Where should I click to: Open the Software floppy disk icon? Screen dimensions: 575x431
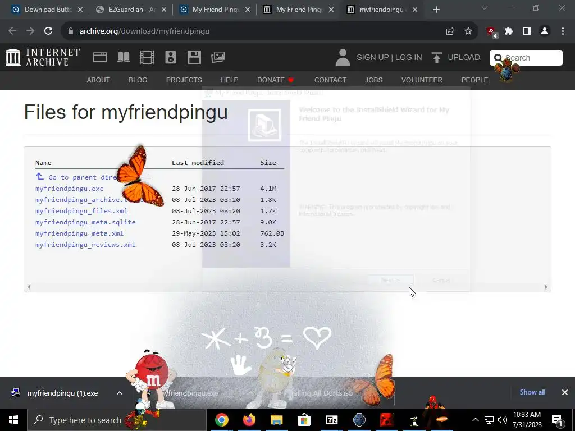[x=194, y=57]
